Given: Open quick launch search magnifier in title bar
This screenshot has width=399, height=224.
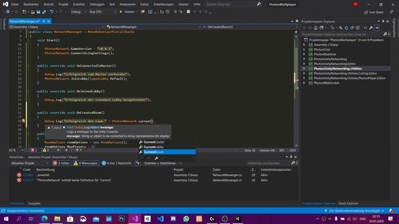Looking at the screenshot, I should click(259, 4).
